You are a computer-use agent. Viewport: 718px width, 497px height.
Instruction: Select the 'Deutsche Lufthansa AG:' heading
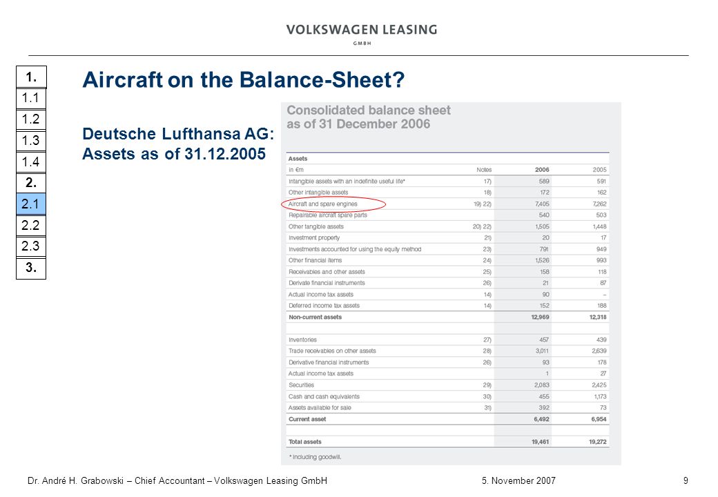178,134
